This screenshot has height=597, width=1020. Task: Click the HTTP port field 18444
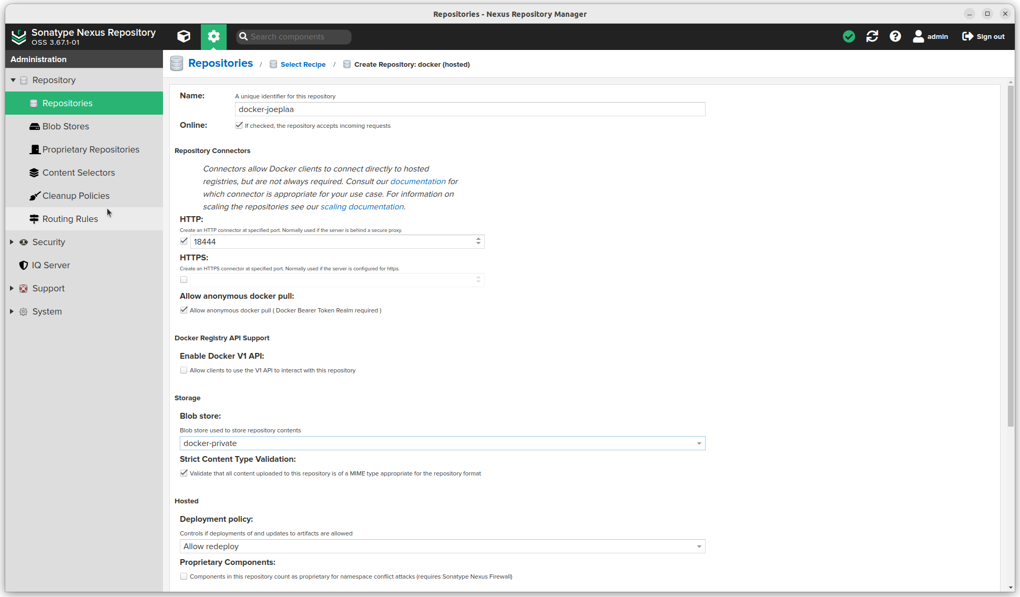tap(332, 242)
